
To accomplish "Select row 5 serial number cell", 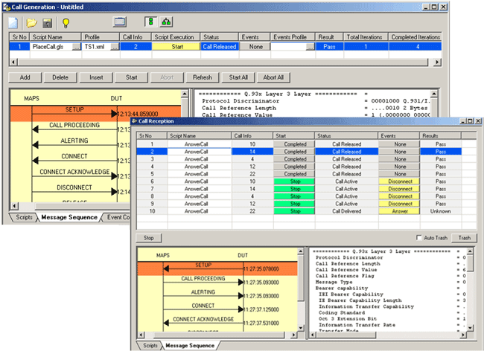I will click(x=152, y=174).
